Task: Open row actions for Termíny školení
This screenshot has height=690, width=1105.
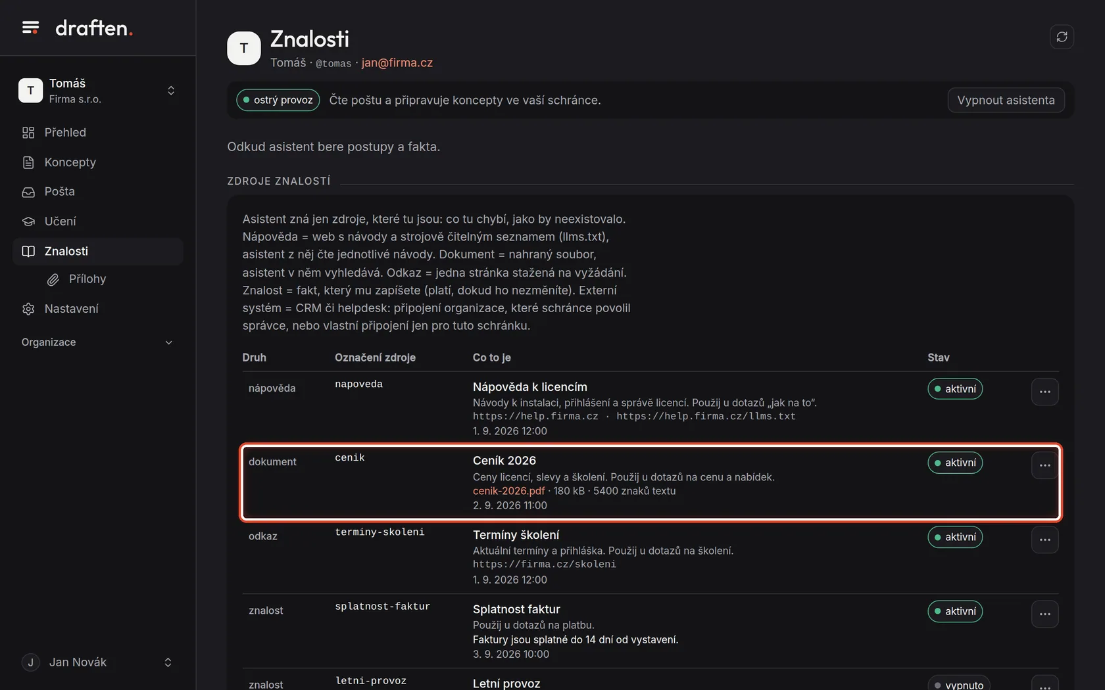Action: (x=1044, y=540)
